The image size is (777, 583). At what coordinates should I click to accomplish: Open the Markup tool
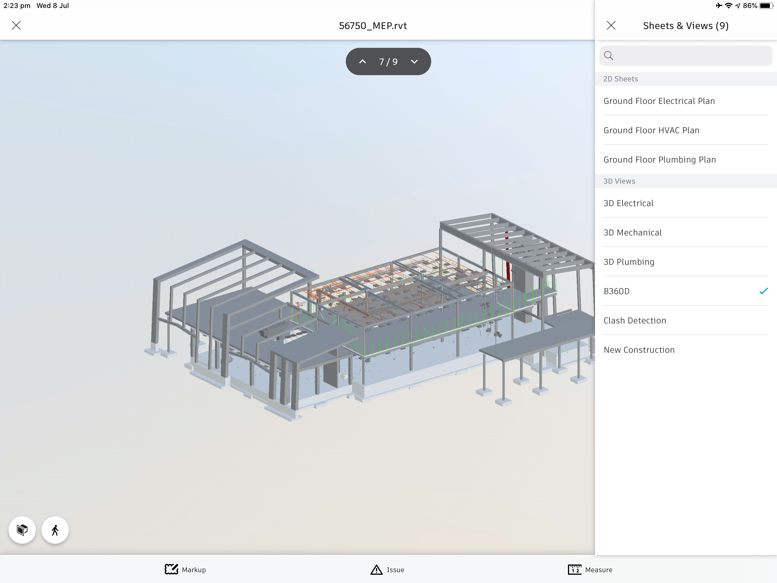pos(185,570)
